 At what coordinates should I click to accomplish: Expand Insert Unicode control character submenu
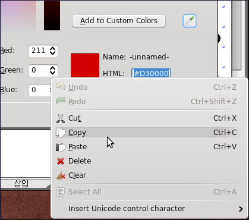pyautogui.click(x=149, y=209)
